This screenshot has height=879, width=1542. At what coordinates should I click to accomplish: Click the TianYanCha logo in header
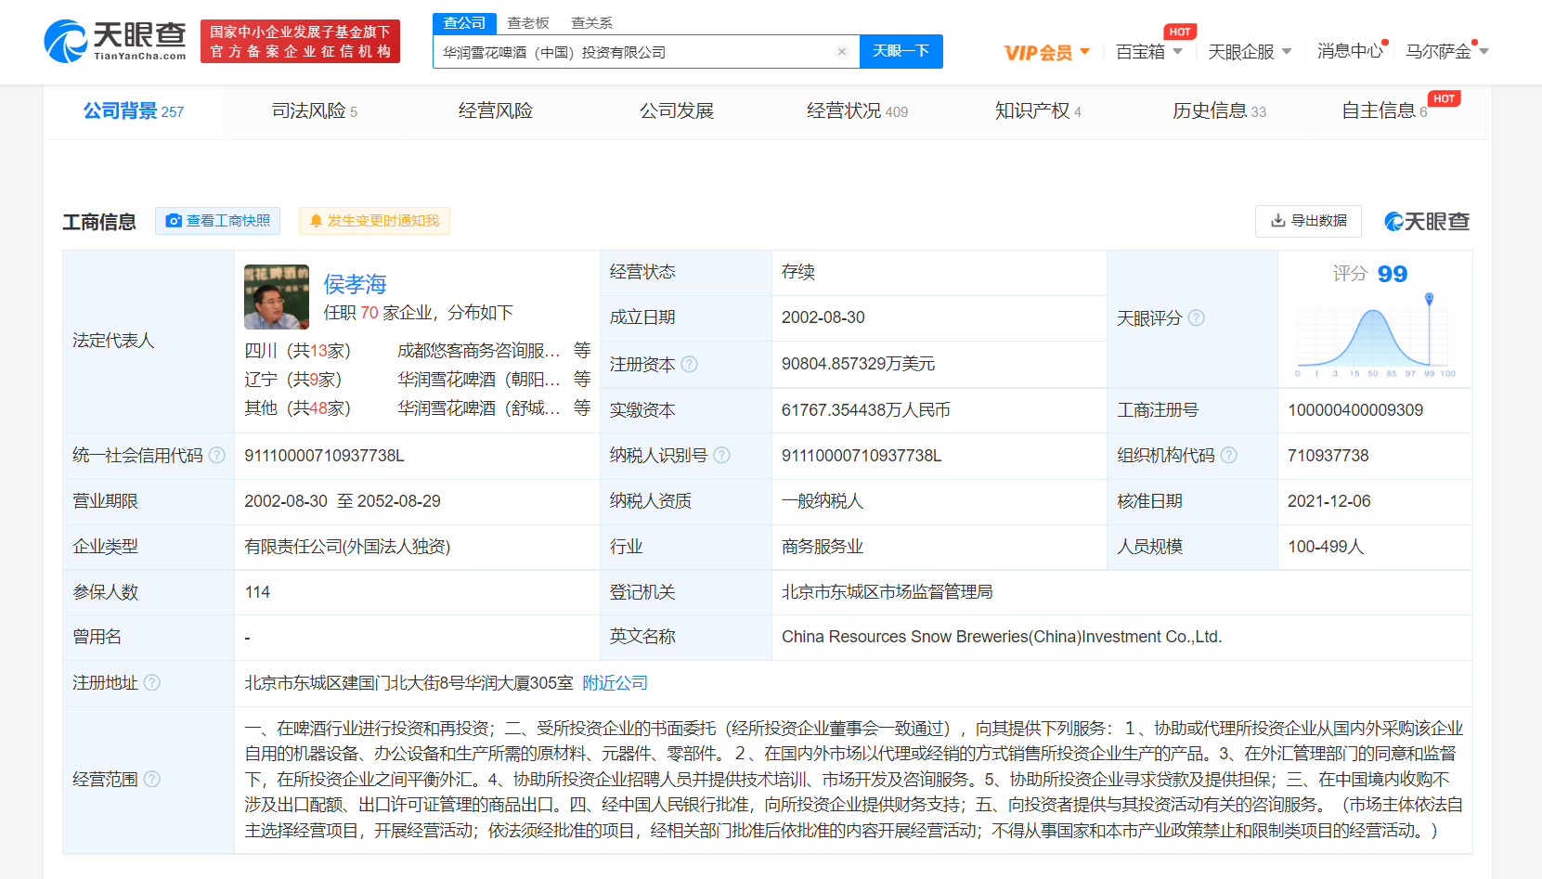tap(115, 42)
